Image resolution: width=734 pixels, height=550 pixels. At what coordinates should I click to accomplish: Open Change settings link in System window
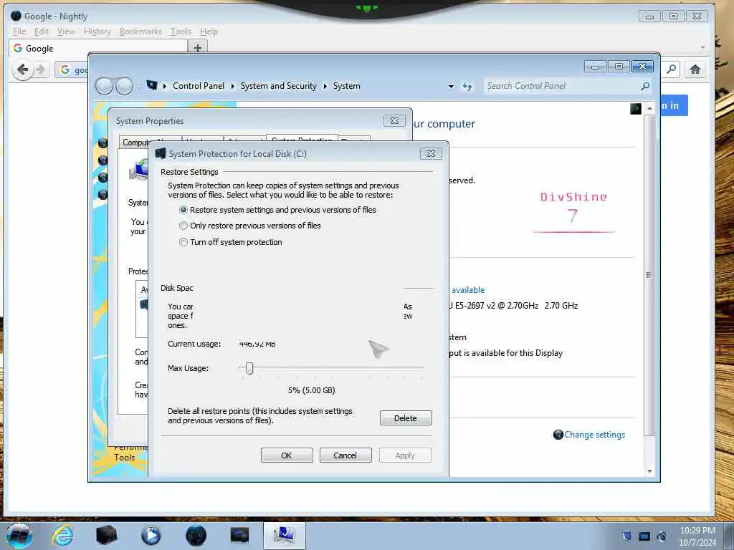(x=594, y=435)
